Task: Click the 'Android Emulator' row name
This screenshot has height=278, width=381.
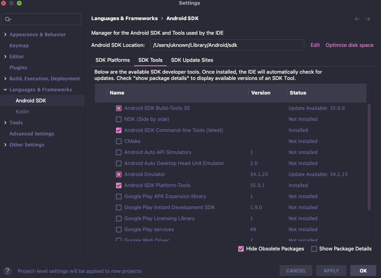Action: tap(145, 174)
